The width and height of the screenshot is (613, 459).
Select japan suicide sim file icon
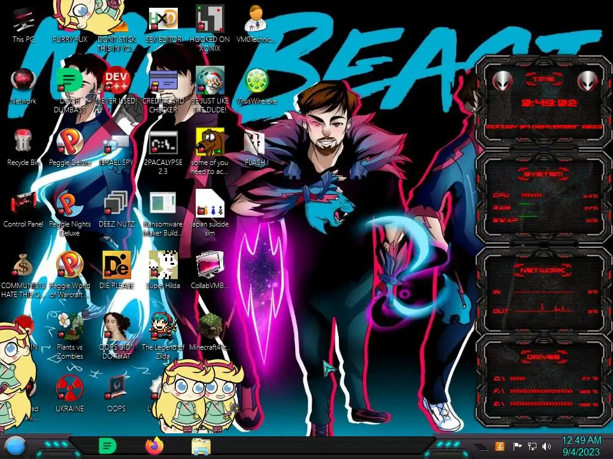(x=210, y=213)
